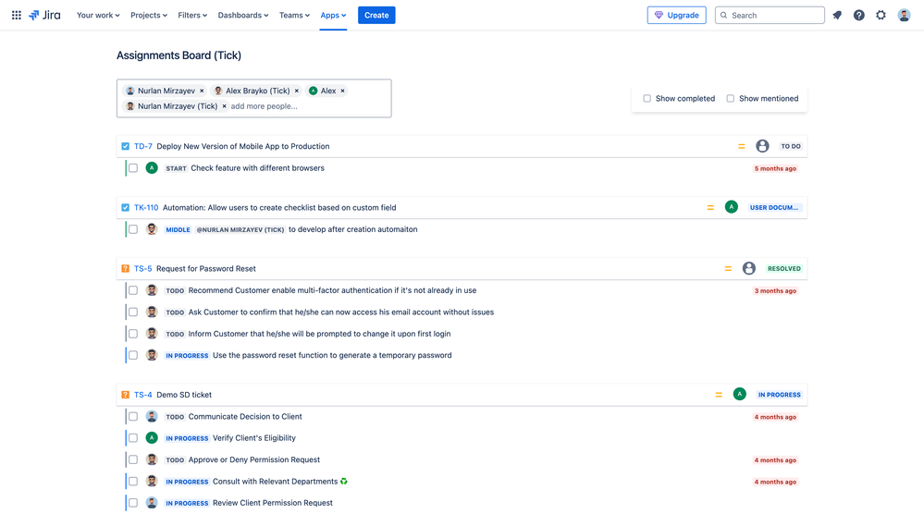Open issue link TS-5
The width and height of the screenshot is (924, 514).
(x=142, y=268)
